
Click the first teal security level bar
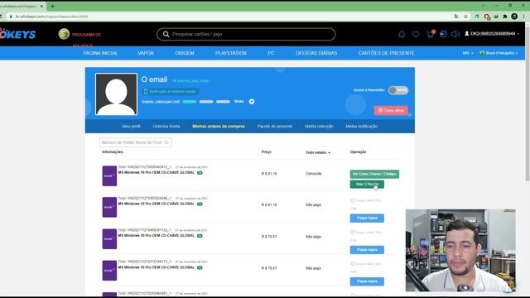(x=190, y=101)
